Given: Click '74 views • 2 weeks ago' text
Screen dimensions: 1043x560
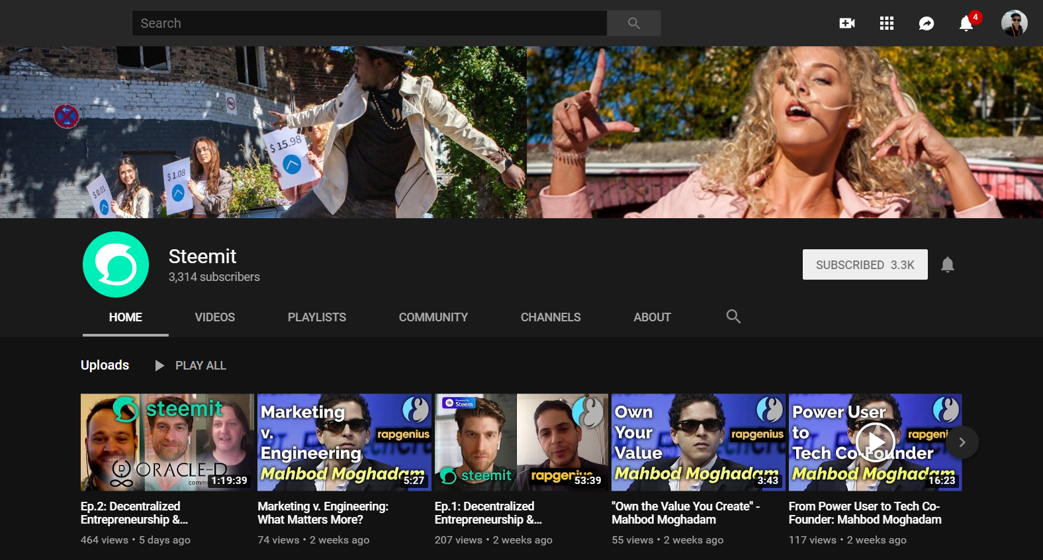Looking at the screenshot, I should pyautogui.click(x=314, y=540).
